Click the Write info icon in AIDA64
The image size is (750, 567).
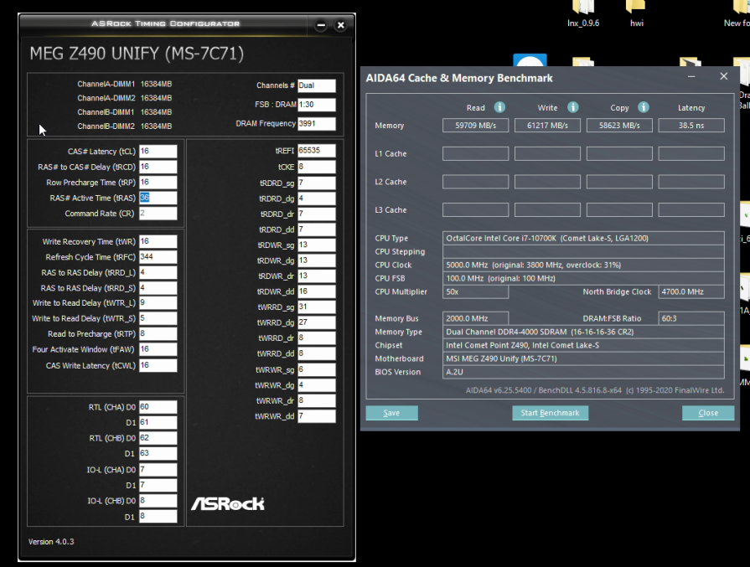tap(572, 107)
